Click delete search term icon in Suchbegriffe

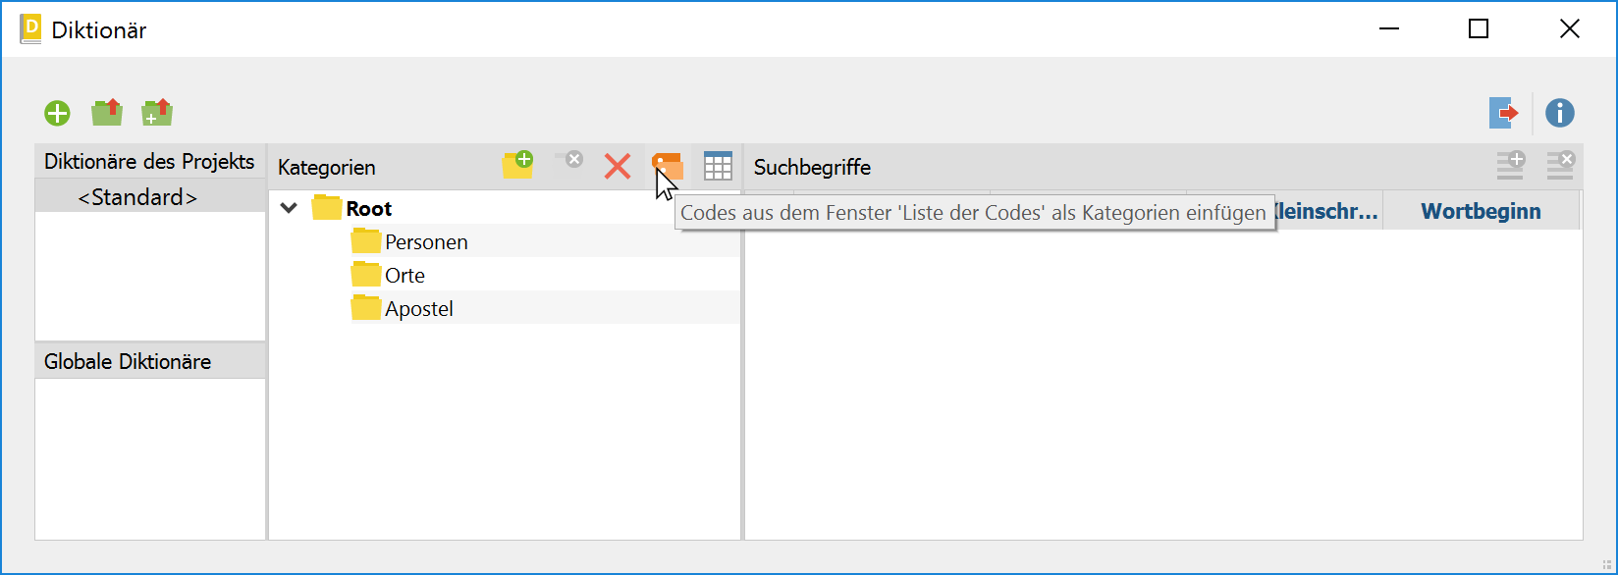1560,165
